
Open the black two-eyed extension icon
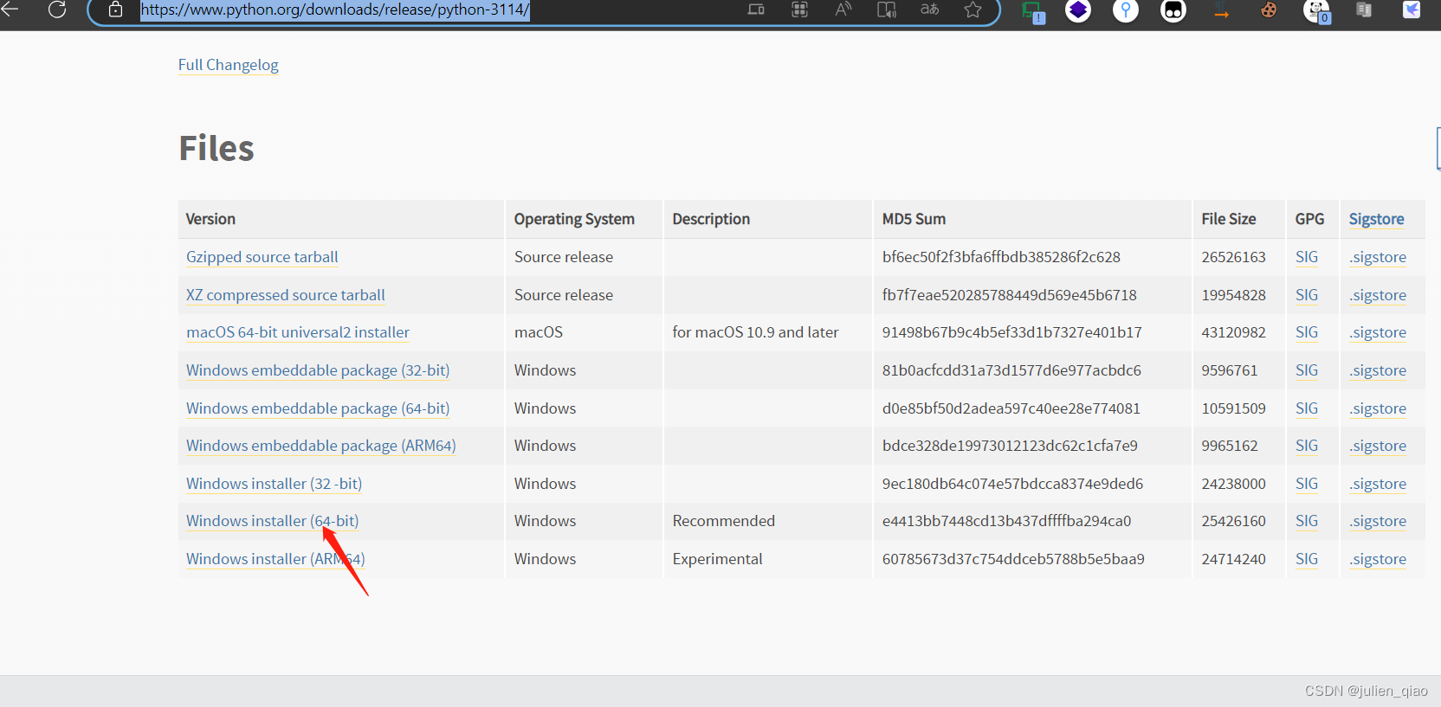1173,10
